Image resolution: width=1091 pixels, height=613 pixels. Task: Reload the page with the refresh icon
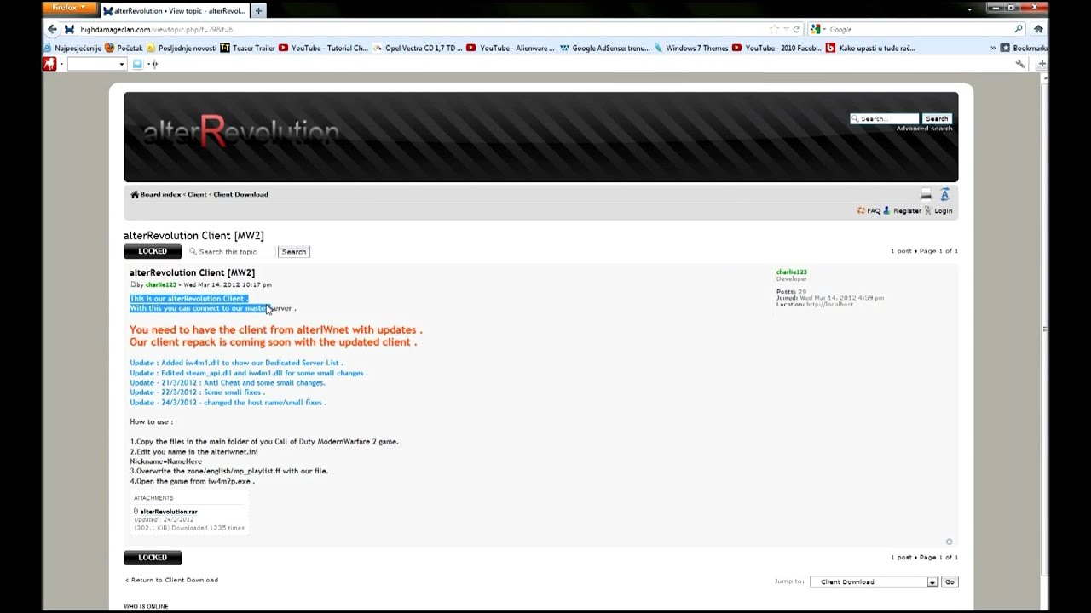pos(797,29)
